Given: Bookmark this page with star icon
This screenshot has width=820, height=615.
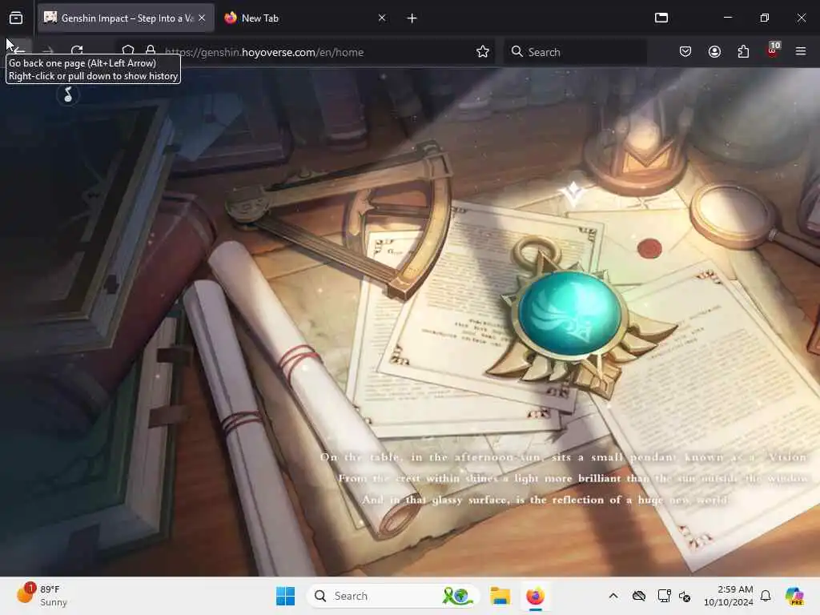Looking at the screenshot, I should [483, 51].
